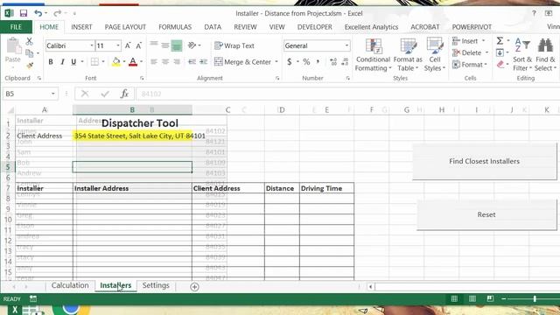Open the Settings sheet tab
Viewport: 560px width, 315px height.
coord(156,285)
